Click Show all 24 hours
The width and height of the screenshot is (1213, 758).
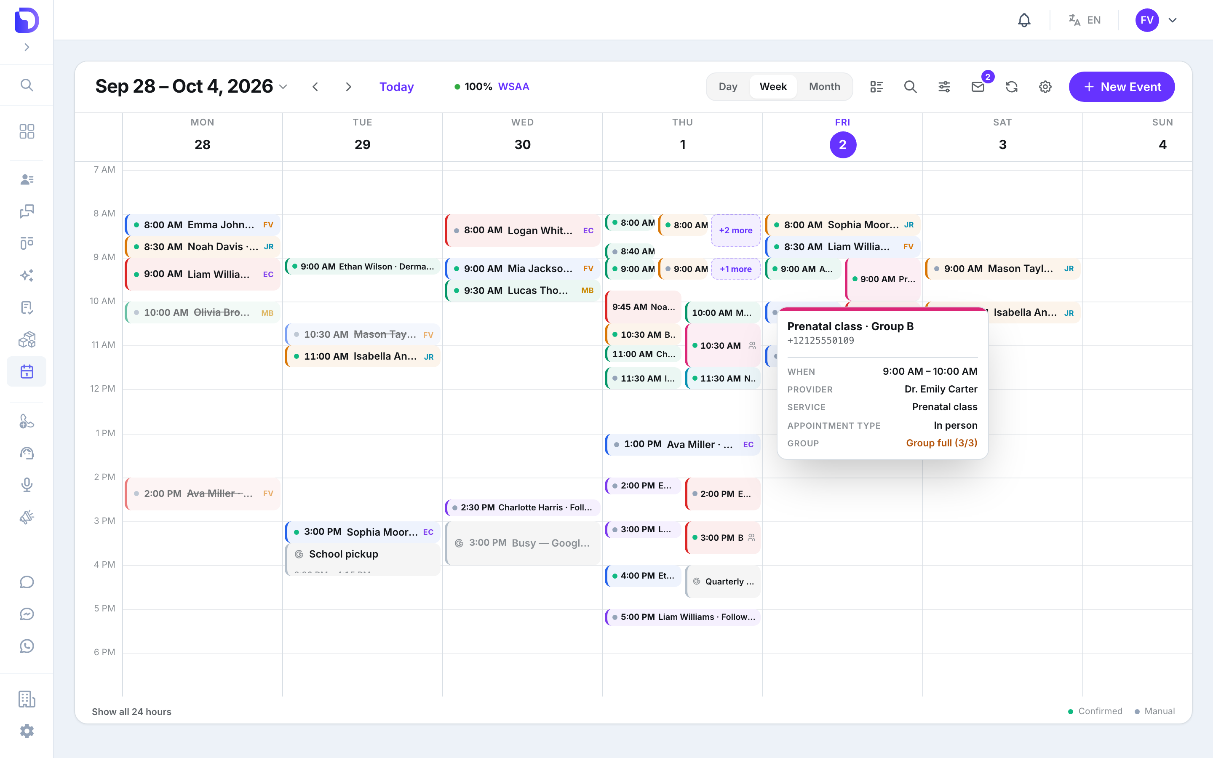coord(131,711)
